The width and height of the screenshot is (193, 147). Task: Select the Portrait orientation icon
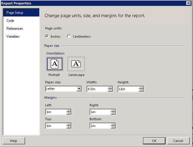pos(54,64)
